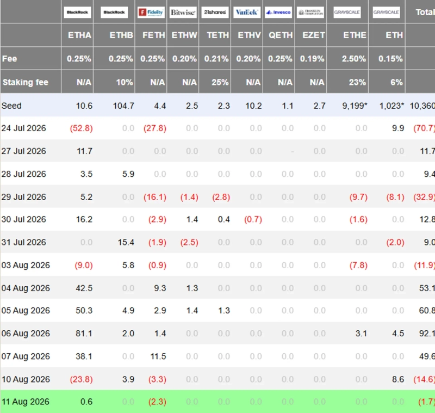Click the 10 Aug 2026 date

(26, 379)
